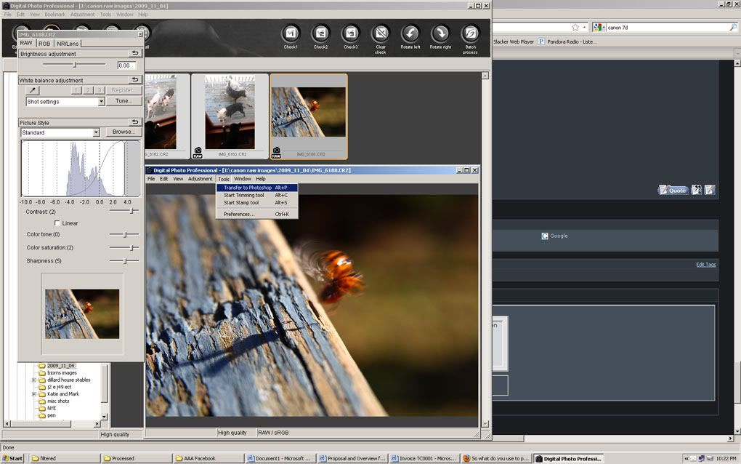Click the Rotate right icon
Viewport: 741px width, 464px height.
tap(440, 33)
